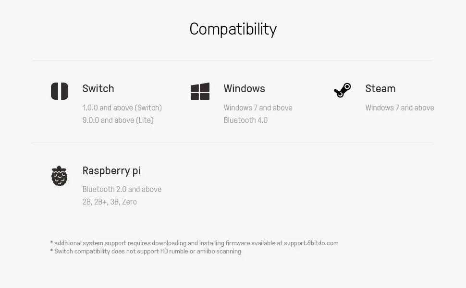Click 'Windows 7 and above' under Steam

pos(399,108)
